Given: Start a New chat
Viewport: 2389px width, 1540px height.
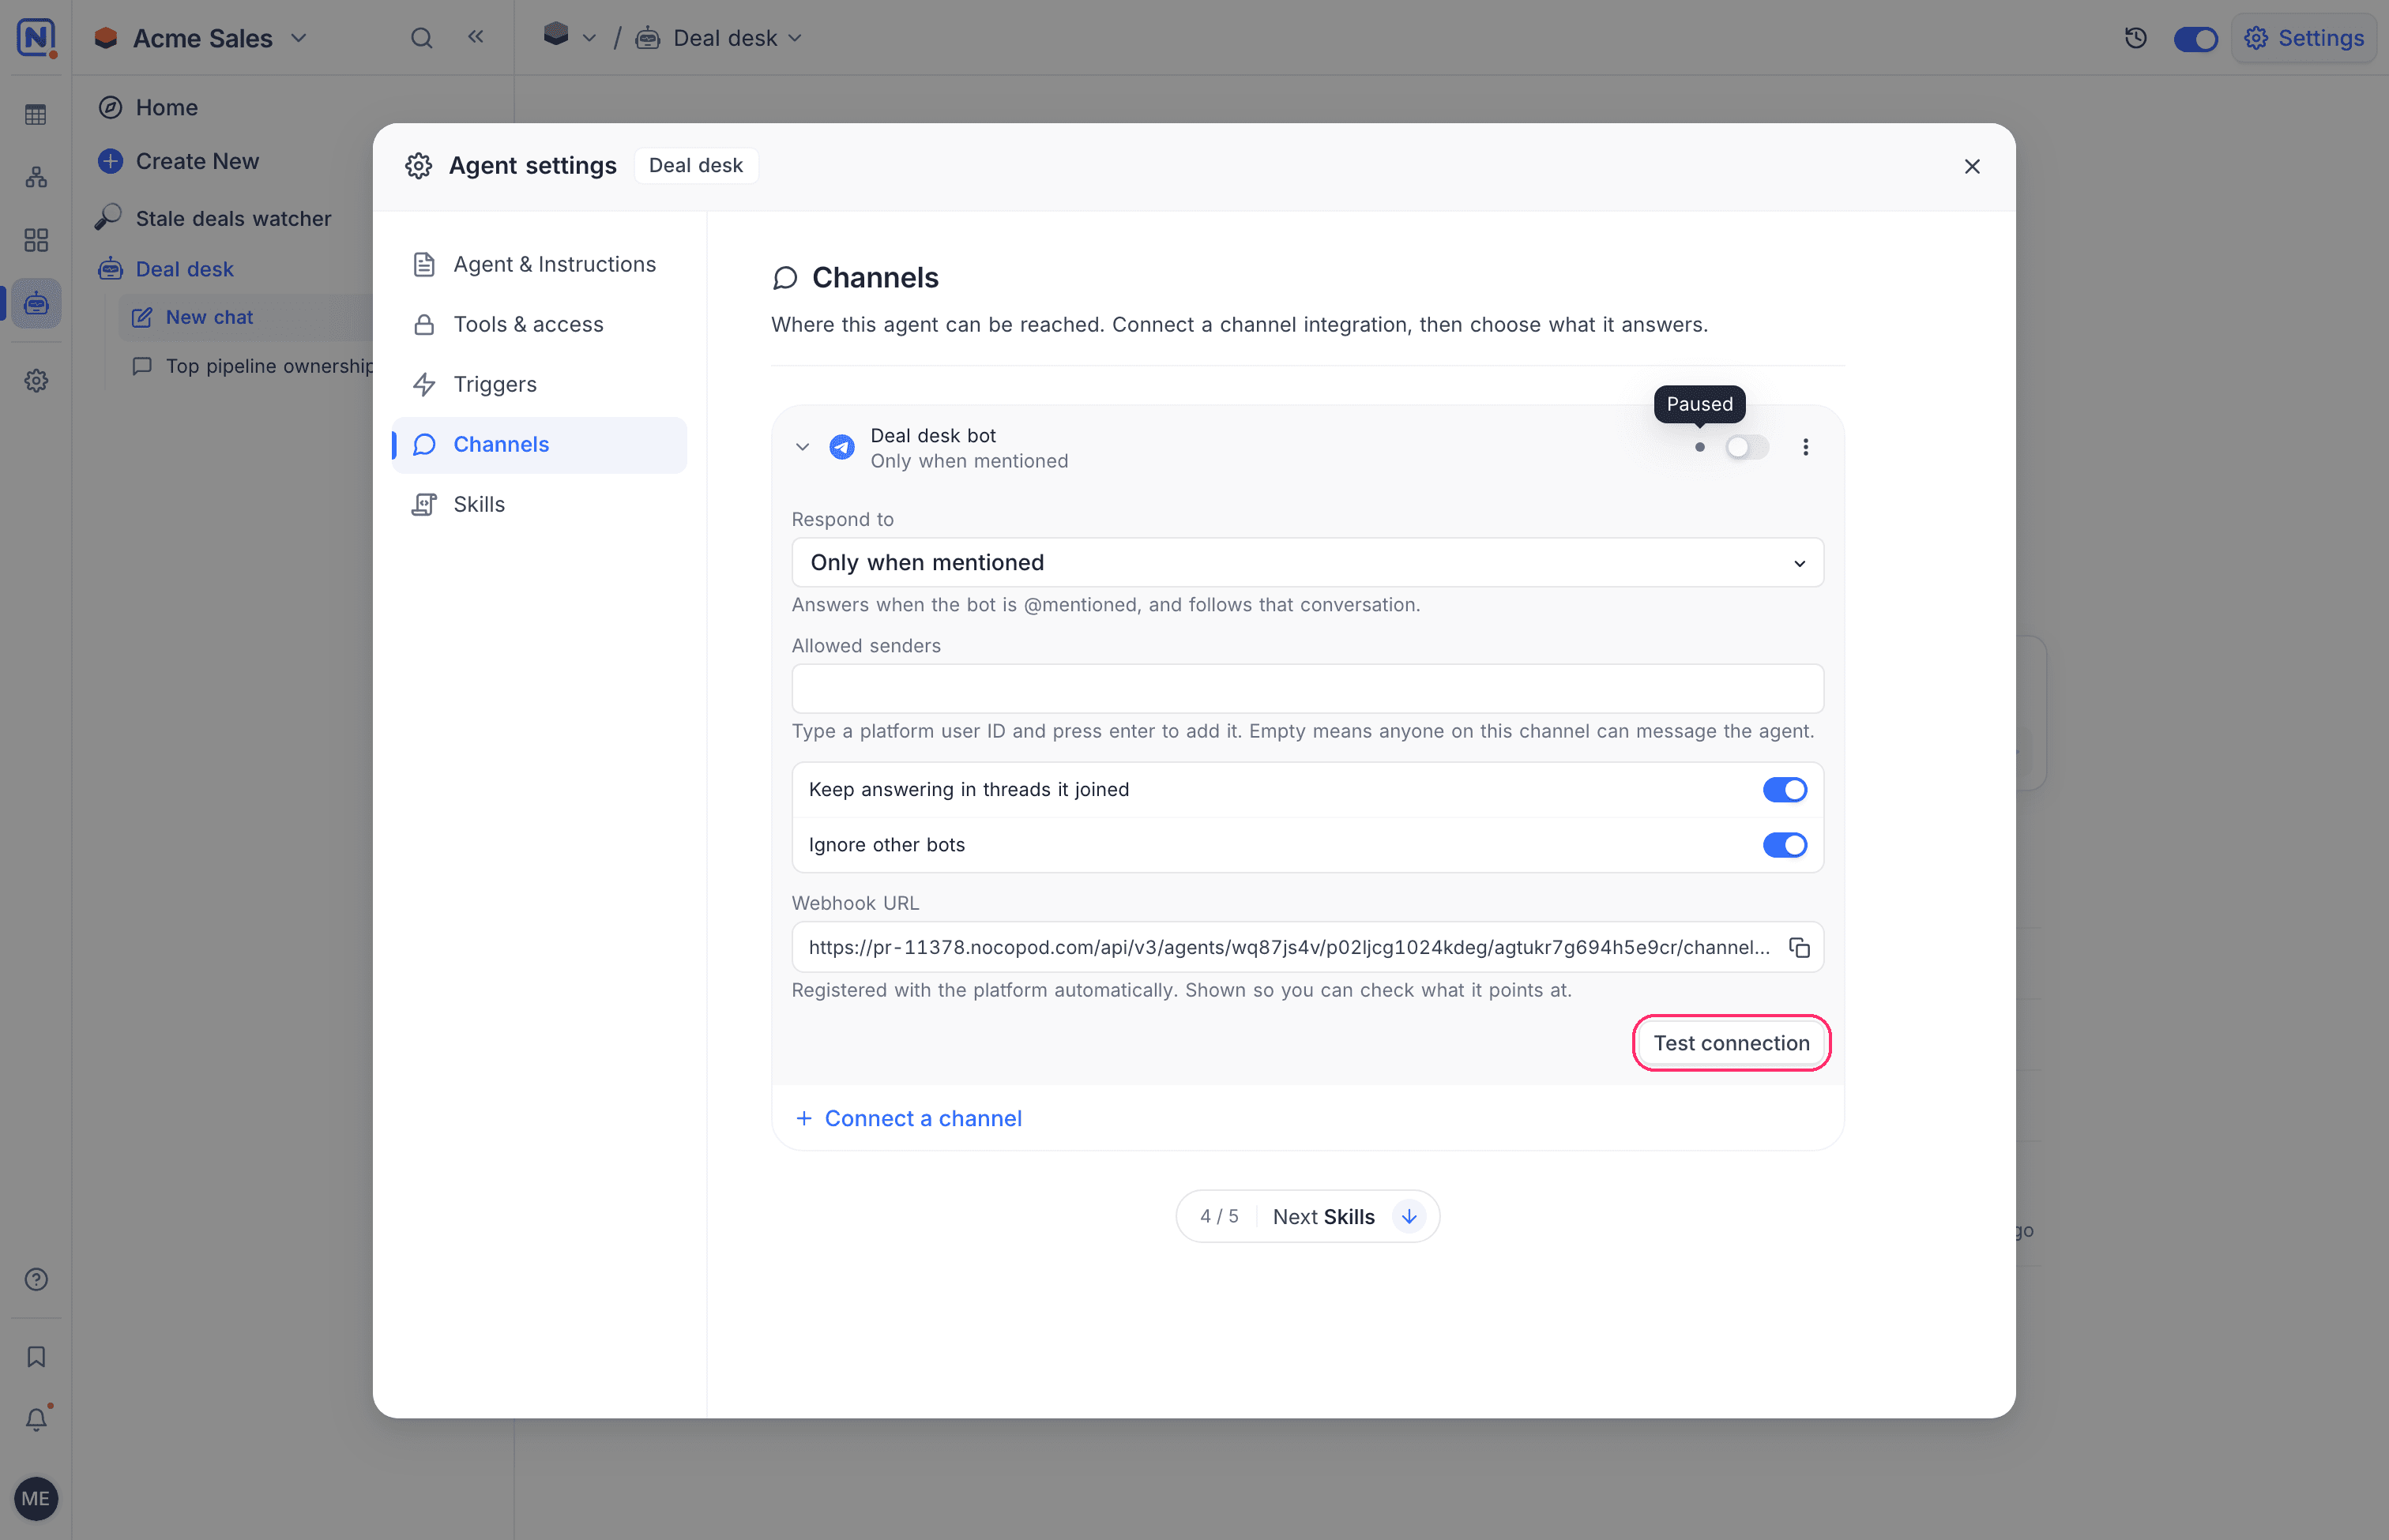Looking at the screenshot, I should (209, 317).
